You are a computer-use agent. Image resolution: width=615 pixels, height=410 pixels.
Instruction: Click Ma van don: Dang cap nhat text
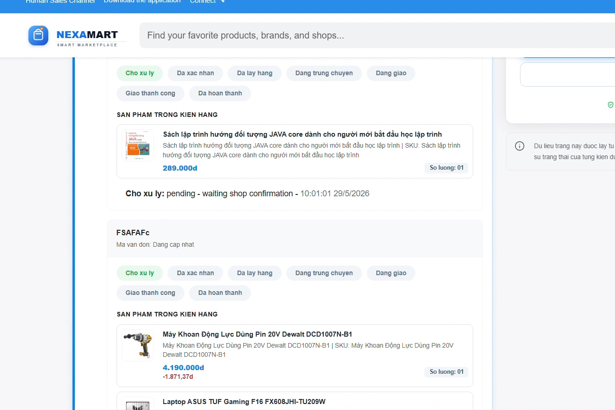(x=155, y=244)
